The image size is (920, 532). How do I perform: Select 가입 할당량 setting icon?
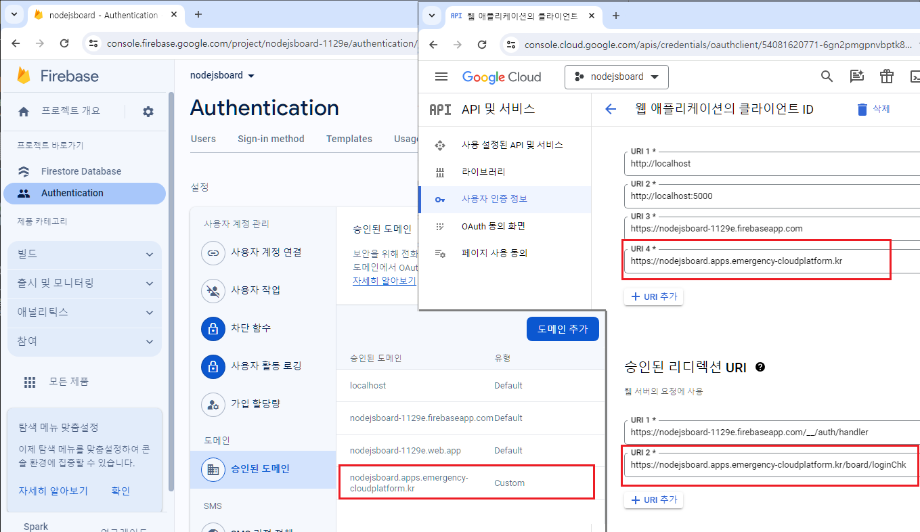213,405
